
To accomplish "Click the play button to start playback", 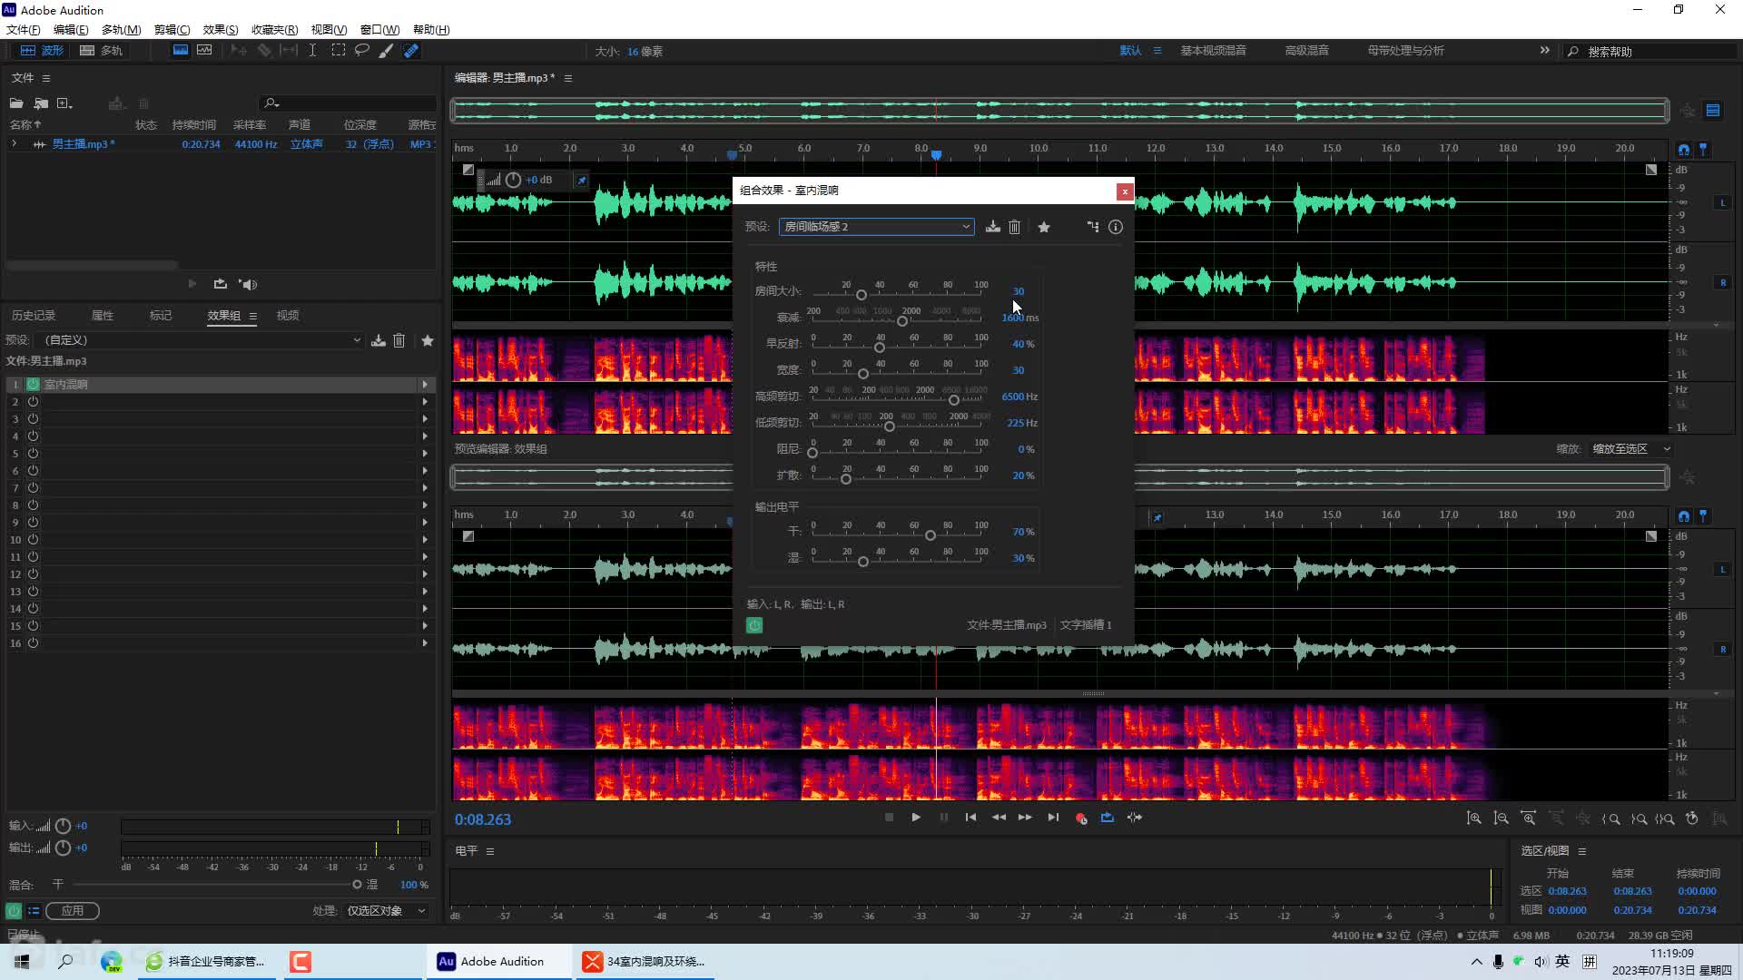I will coord(914,818).
